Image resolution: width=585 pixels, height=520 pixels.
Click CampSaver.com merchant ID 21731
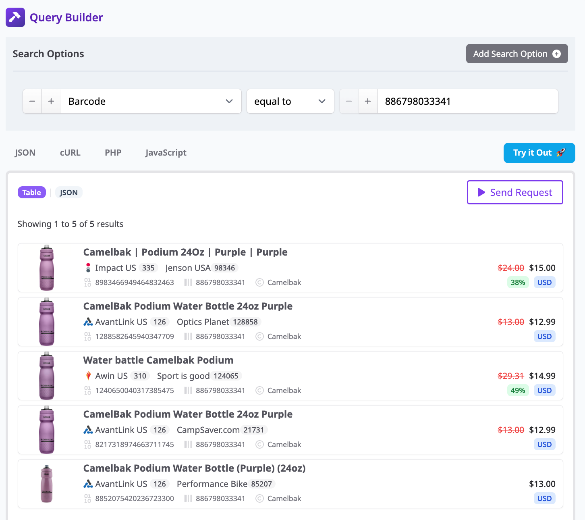[x=254, y=430]
